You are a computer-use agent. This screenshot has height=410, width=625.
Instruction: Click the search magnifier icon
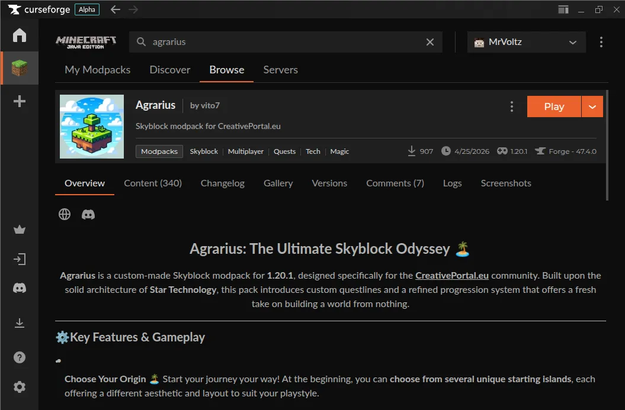tap(141, 42)
